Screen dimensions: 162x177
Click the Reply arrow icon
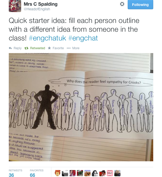pyautogui.click(x=10, y=48)
